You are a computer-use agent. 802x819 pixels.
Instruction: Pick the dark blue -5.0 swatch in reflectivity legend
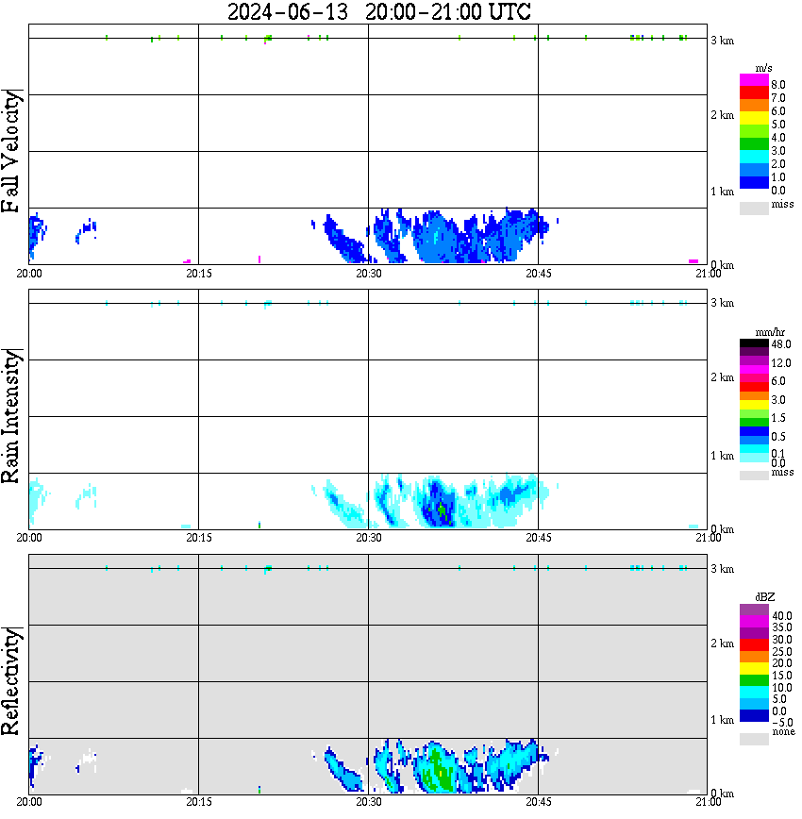pyautogui.click(x=754, y=716)
